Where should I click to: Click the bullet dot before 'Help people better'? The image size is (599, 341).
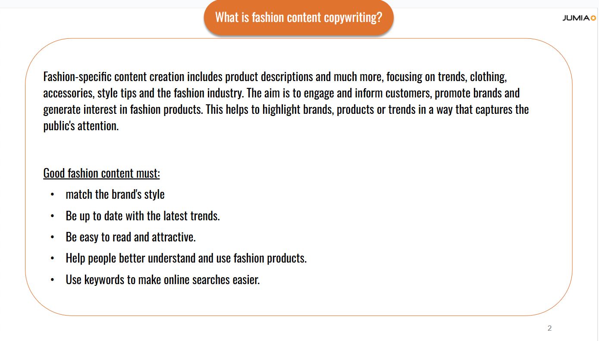point(52,259)
